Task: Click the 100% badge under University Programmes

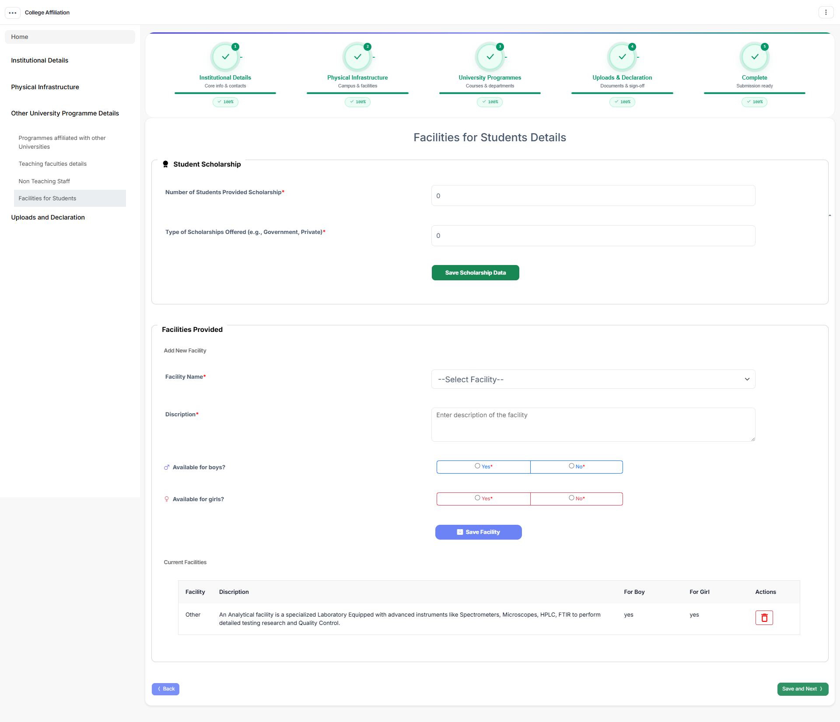Action: (490, 102)
